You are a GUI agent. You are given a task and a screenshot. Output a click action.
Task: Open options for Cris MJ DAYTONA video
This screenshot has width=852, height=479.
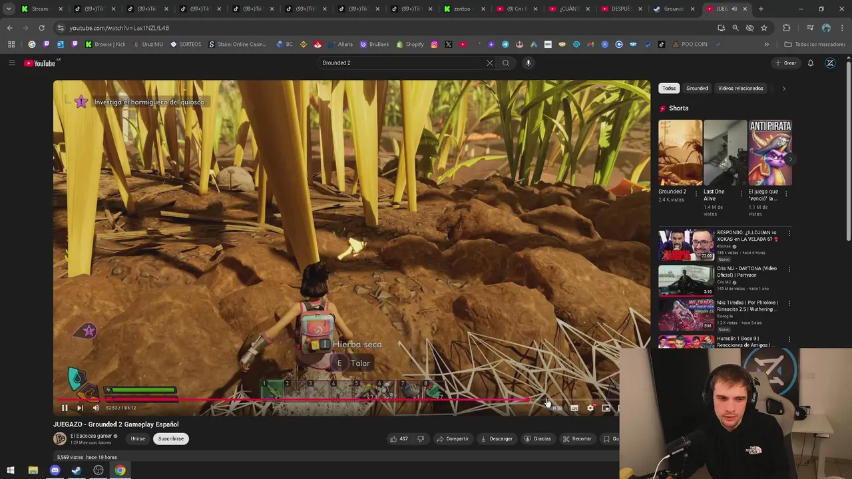click(789, 269)
